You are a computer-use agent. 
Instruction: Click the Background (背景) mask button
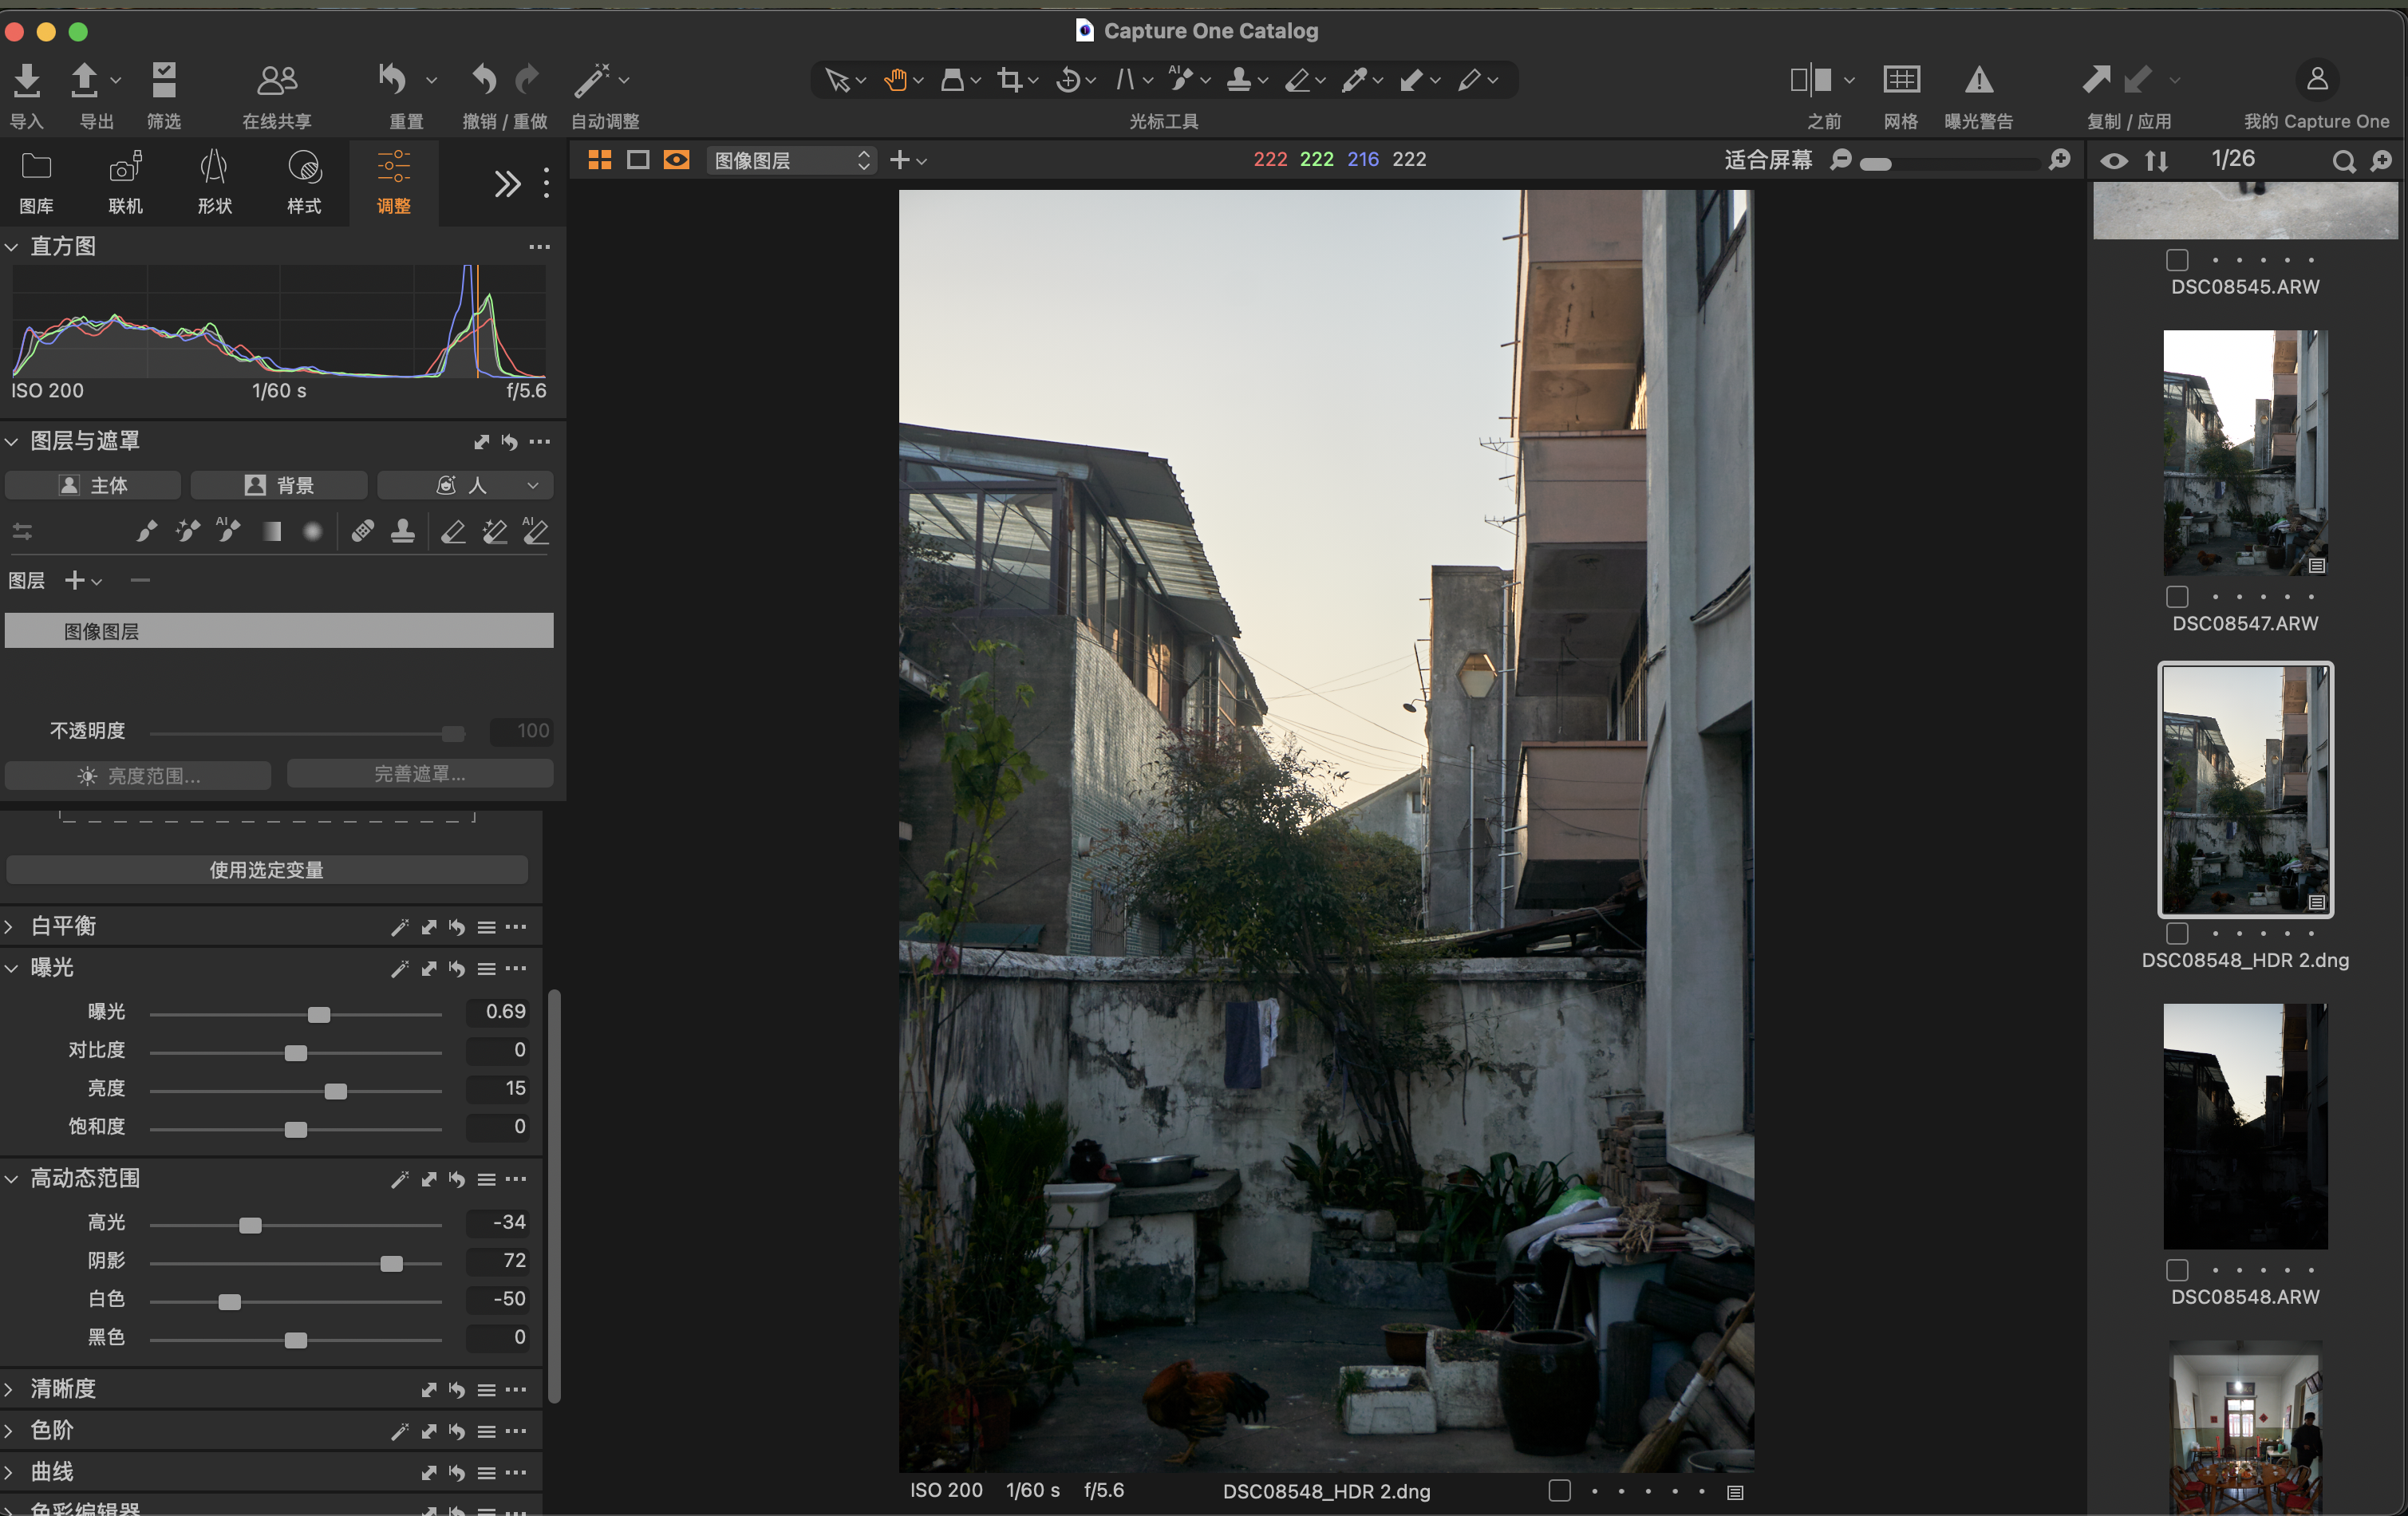(x=279, y=485)
